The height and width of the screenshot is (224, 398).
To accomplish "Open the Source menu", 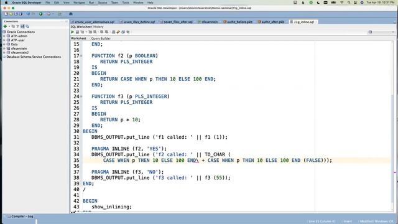I will pos(102,2).
